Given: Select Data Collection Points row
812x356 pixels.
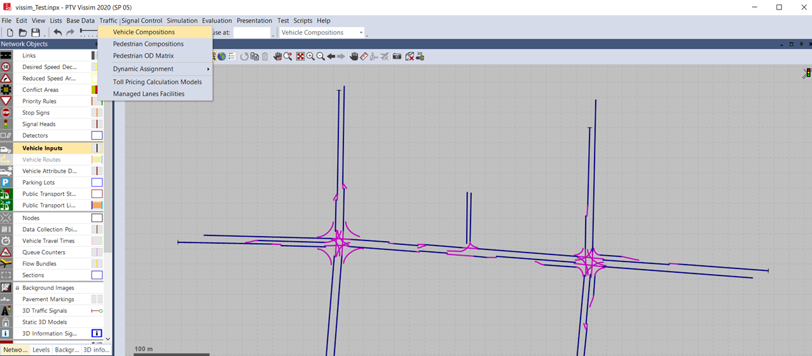Looking at the screenshot, I should point(52,230).
